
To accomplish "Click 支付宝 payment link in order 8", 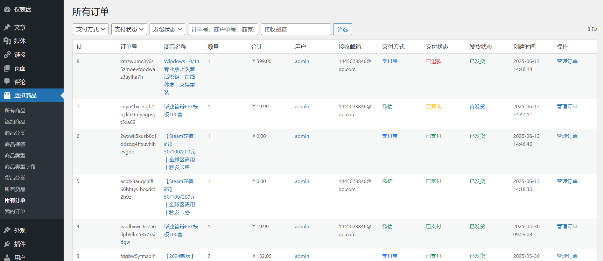I will pos(390,61).
